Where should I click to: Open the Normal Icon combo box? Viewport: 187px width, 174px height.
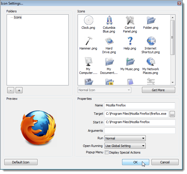pos(104,90)
